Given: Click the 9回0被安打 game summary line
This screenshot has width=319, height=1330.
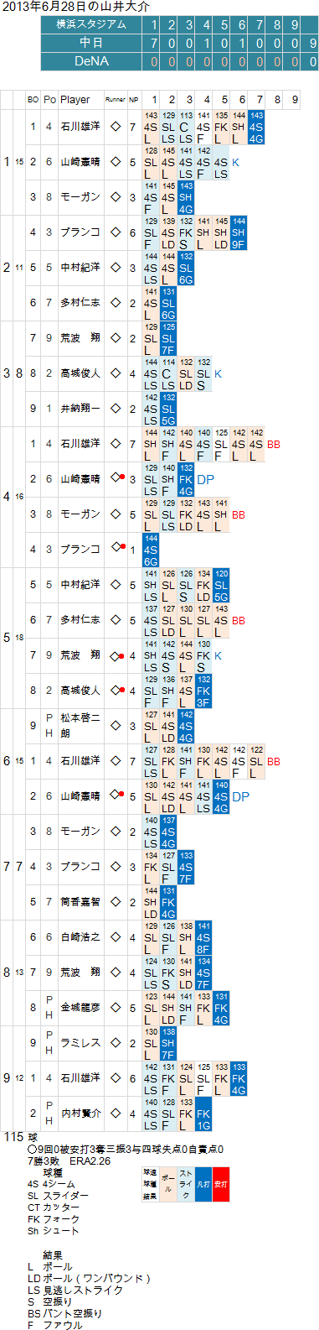Looking at the screenshot, I should [125, 1149].
